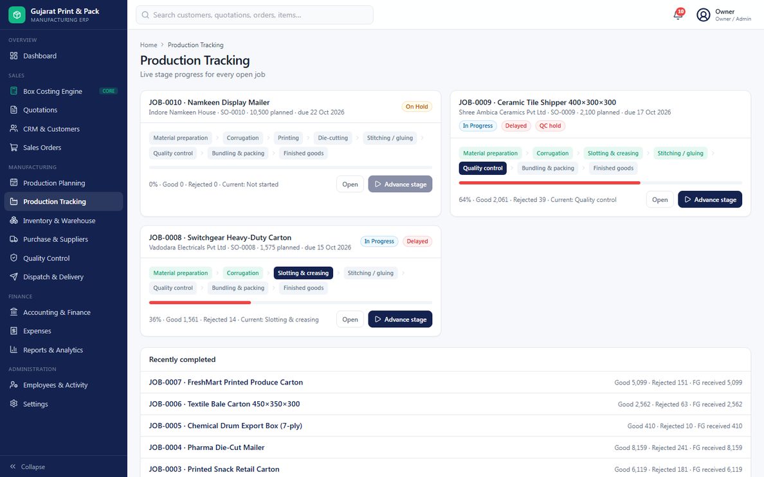Open JOB-0008 Switchgear Heavy-Duty Carton
The image size is (764, 477).
(x=350, y=319)
